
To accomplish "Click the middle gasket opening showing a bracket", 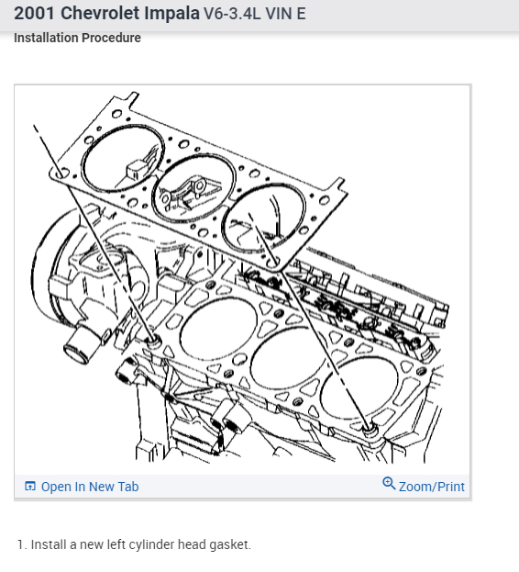I will 193,188.
